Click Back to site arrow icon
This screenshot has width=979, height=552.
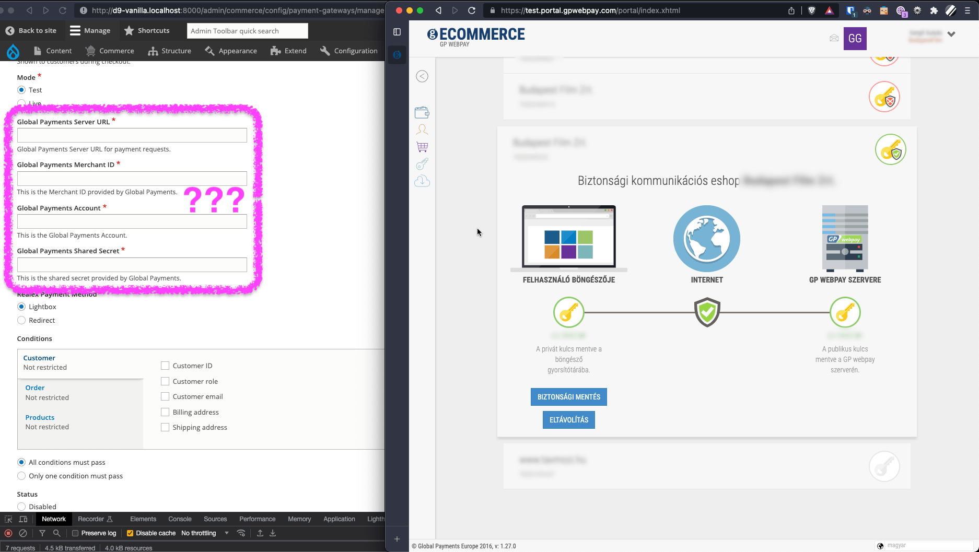pos(10,31)
